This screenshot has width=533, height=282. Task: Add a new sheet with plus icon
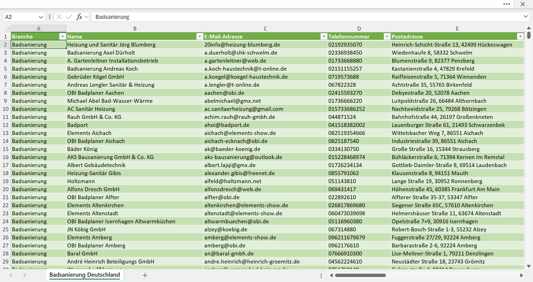click(x=145, y=275)
